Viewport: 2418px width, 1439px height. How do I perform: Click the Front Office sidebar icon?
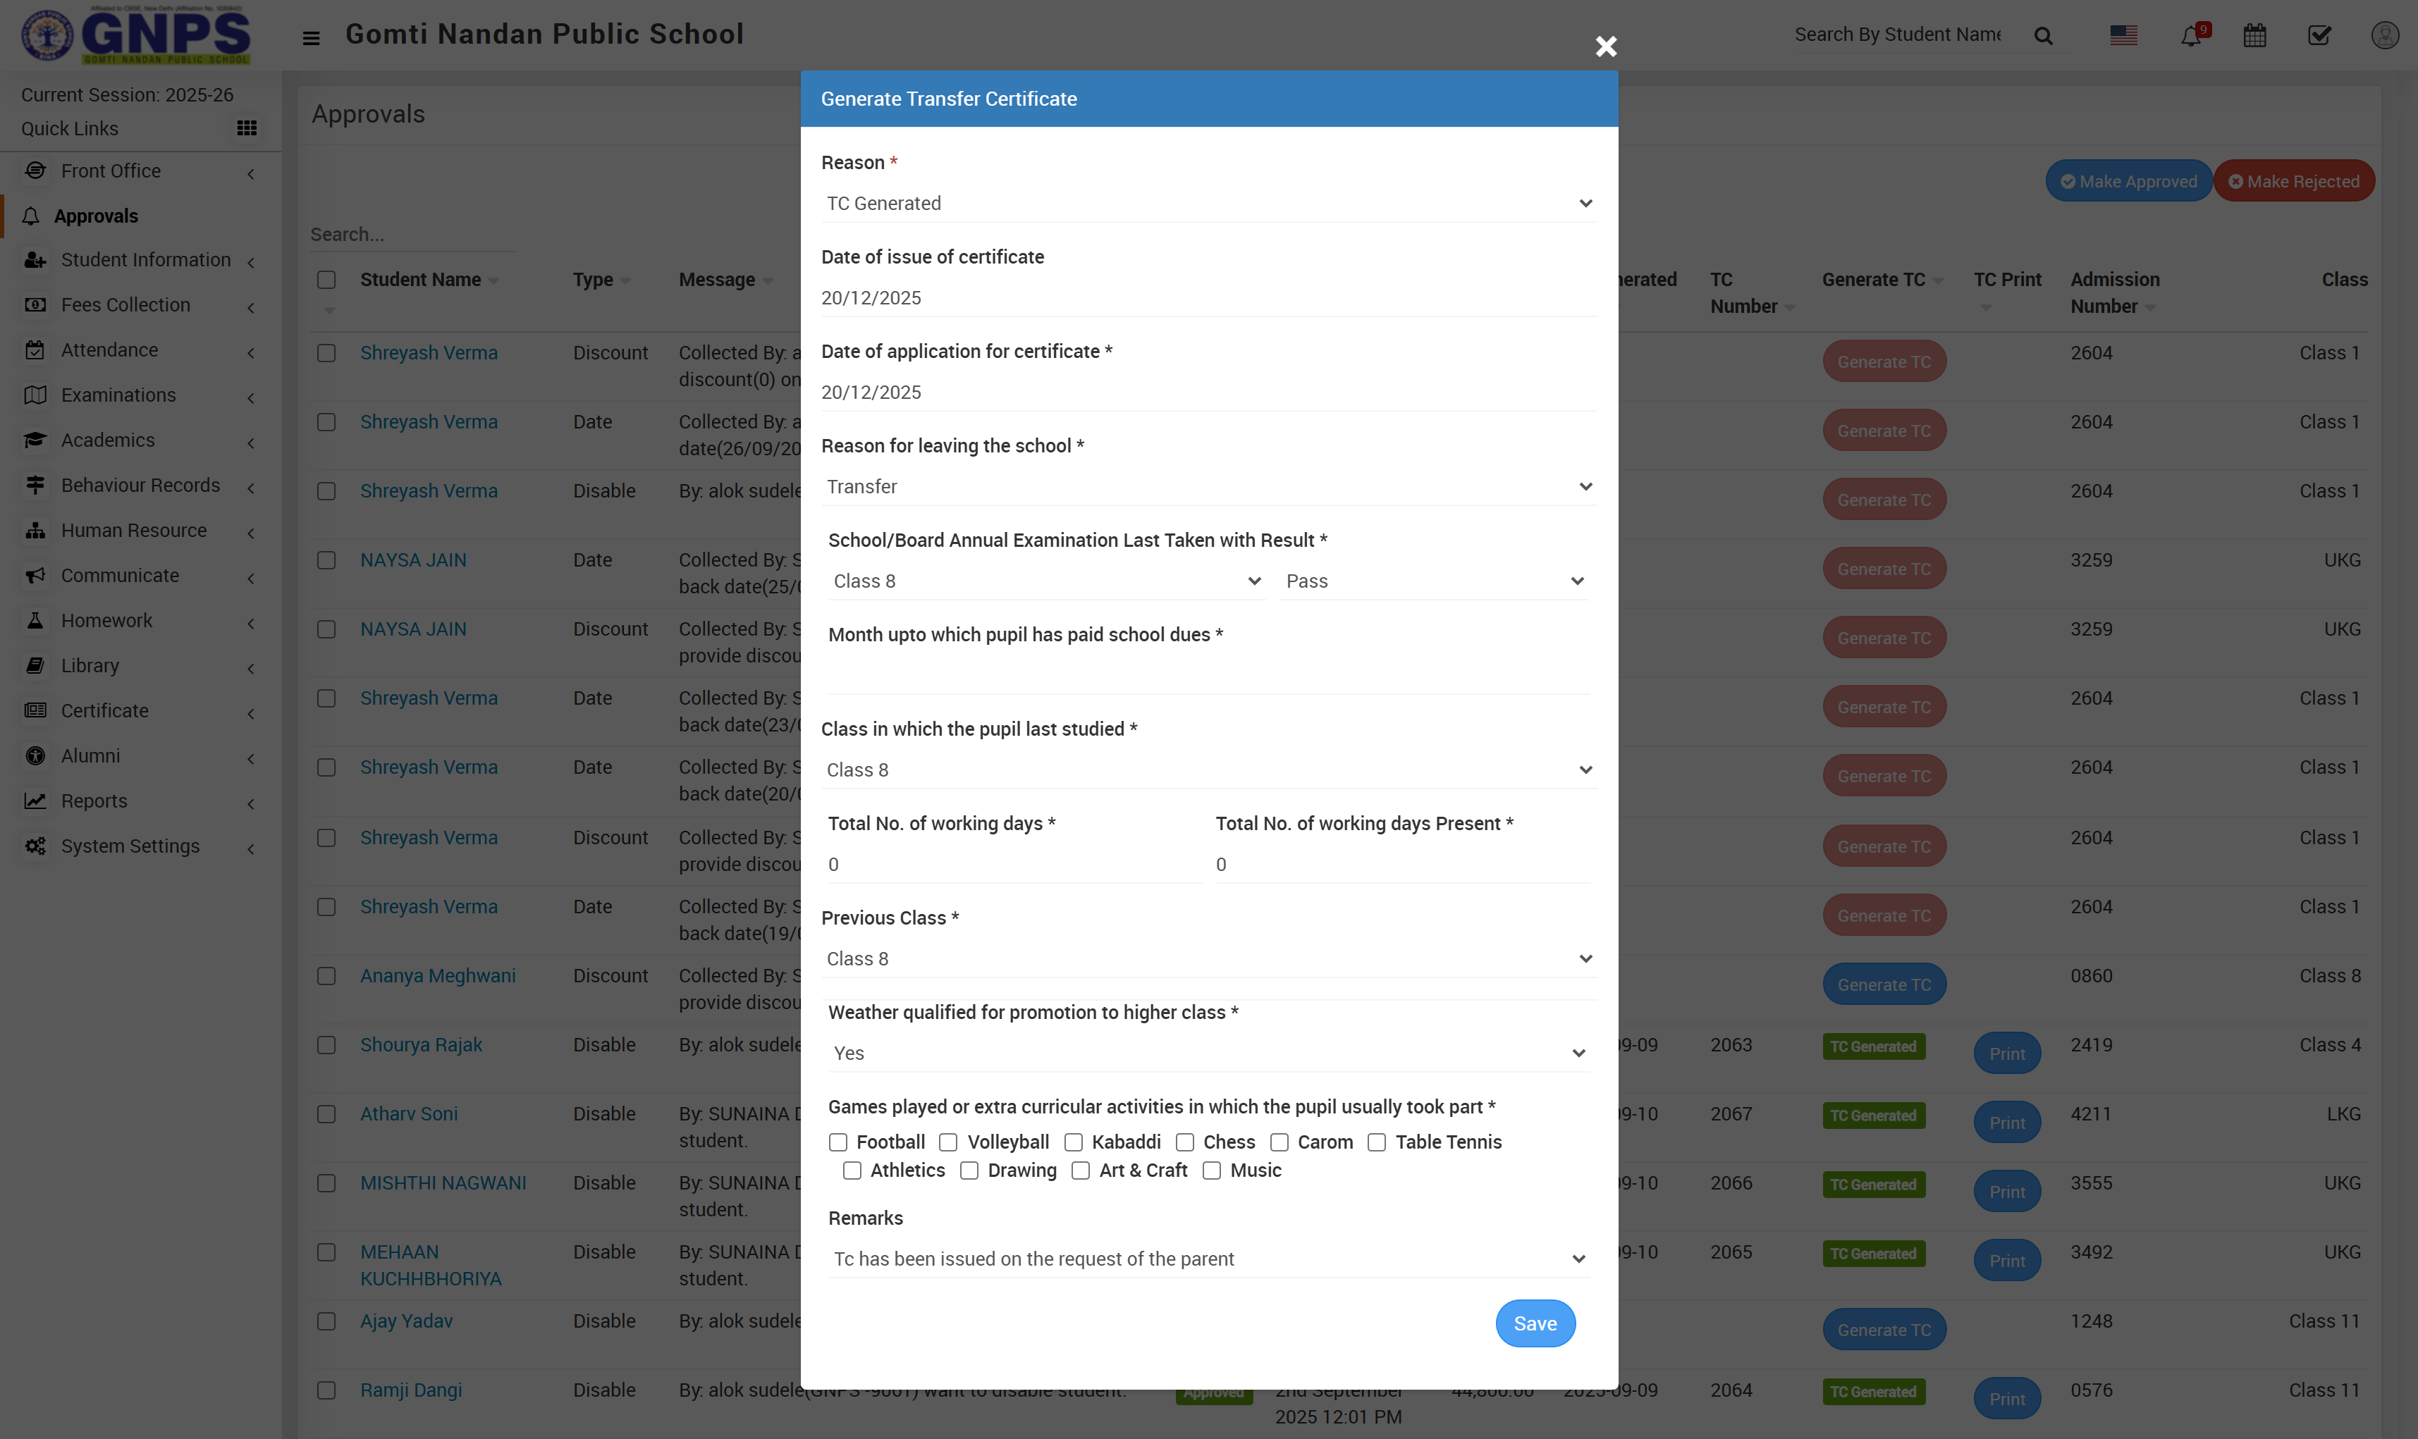(35, 171)
